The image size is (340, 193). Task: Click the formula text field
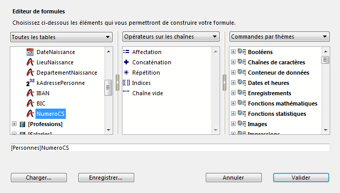click(x=170, y=148)
